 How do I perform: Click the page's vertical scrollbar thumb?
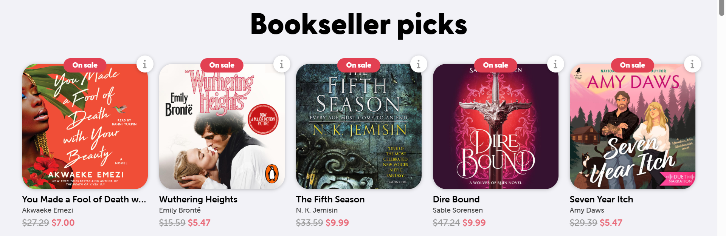(721, 8)
